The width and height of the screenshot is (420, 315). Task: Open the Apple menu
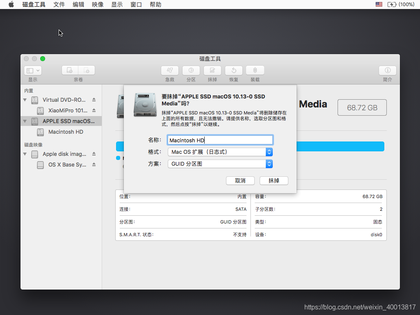[11, 4]
